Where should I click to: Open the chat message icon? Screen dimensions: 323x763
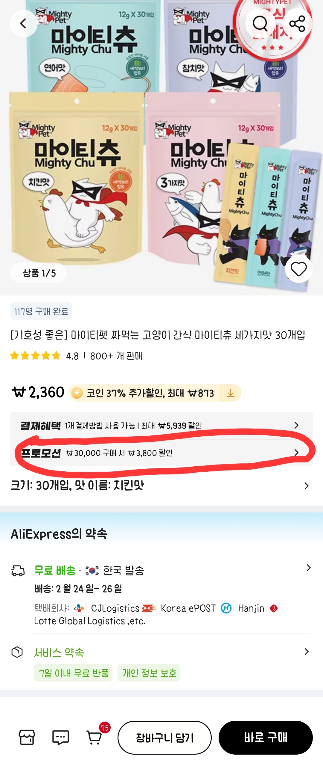pyautogui.click(x=61, y=737)
